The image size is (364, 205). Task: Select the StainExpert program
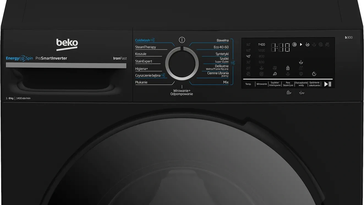(144, 61)
